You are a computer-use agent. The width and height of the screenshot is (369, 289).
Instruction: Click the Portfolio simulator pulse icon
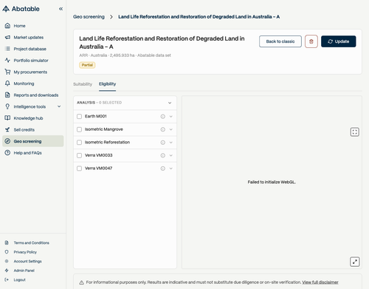tap(7, 61)
